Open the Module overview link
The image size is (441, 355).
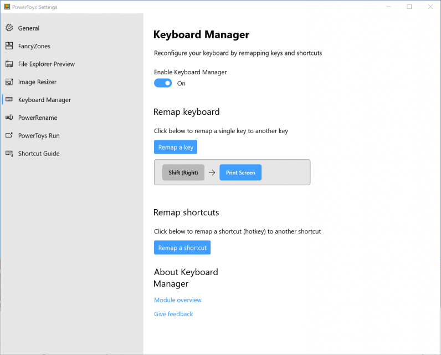(178, 300)
